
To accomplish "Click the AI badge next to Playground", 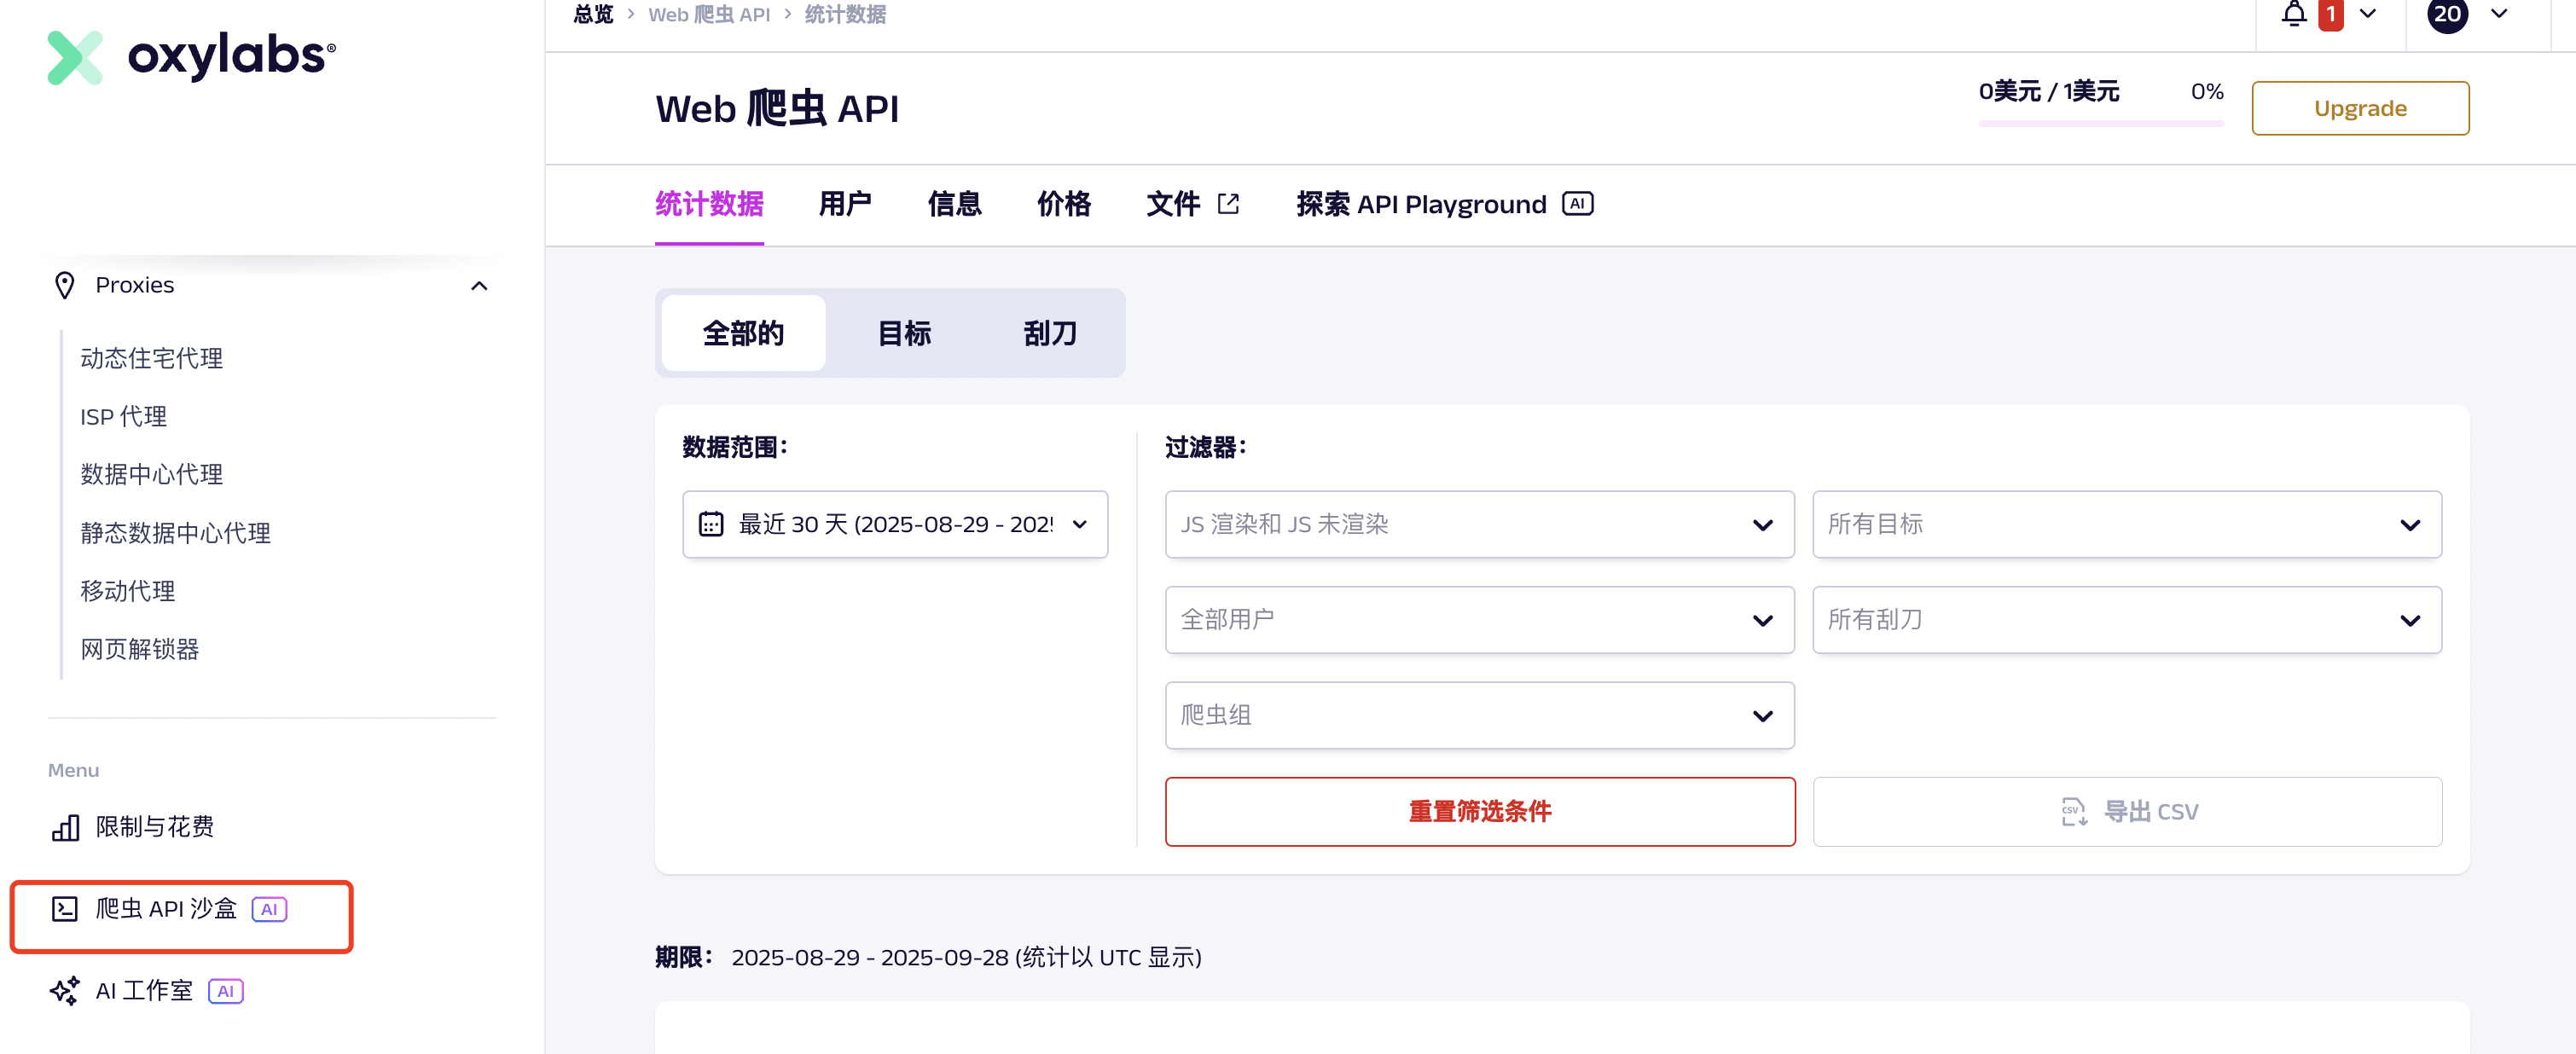I will point(1577,204).
